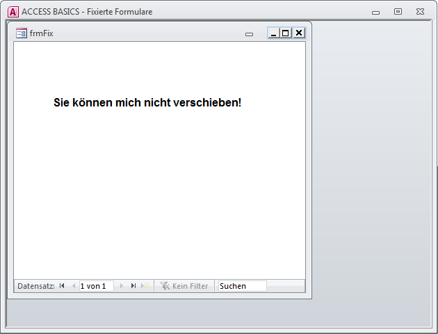Click the Access application logo icon
The height and width of the screenshot is (334, 438).
(x=13, y=12)
